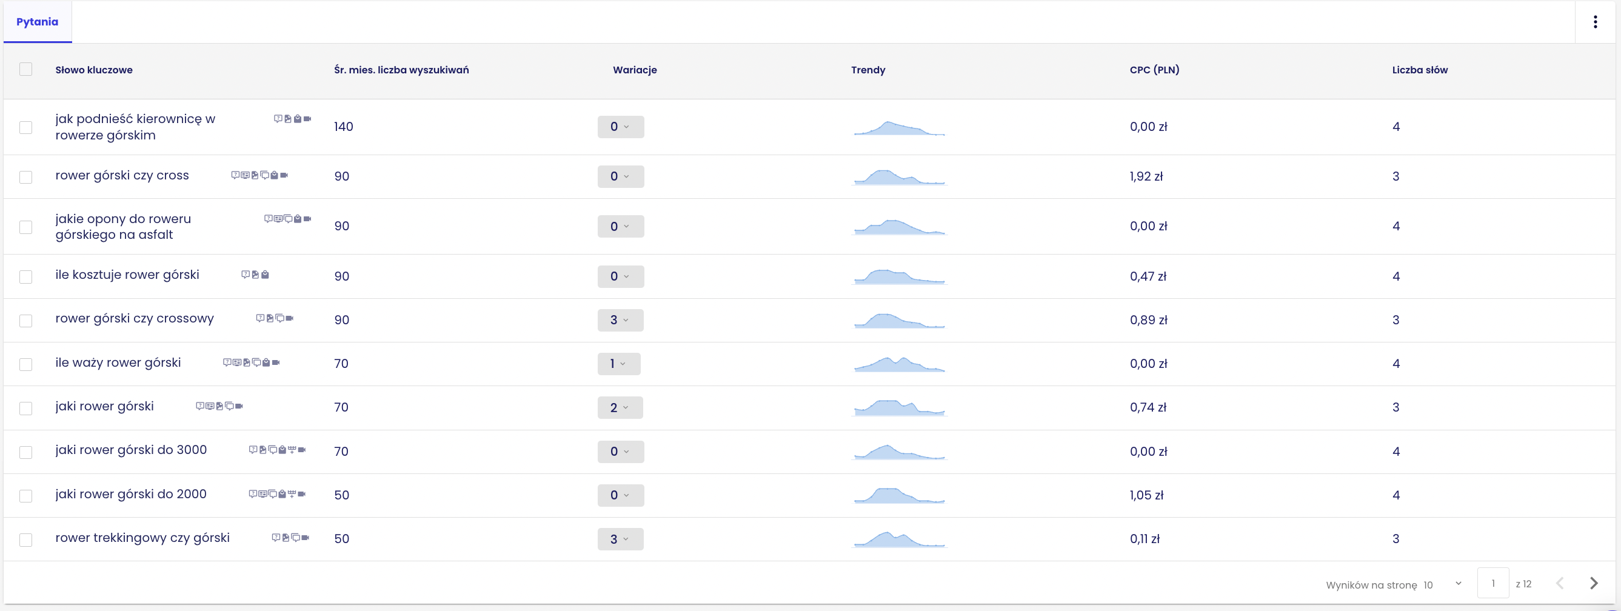Click video icon in 'rower górski czy crossowy' row

[290, 318]
